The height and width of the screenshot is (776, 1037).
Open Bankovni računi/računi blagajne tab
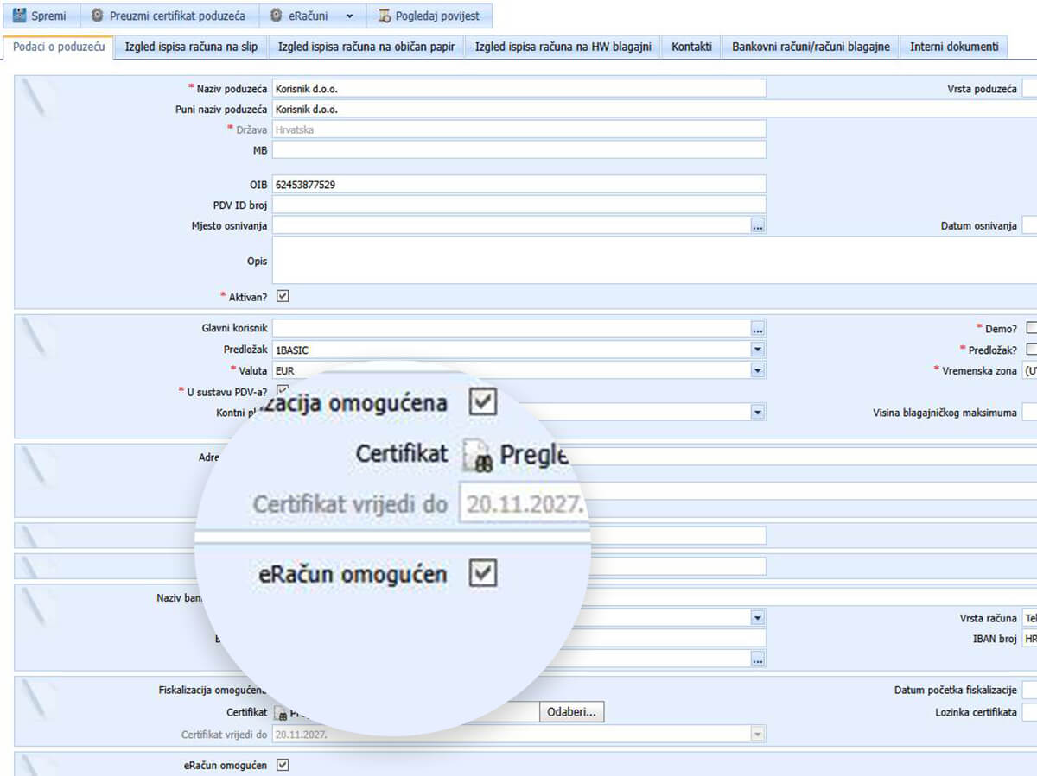[x=811, y=47]
